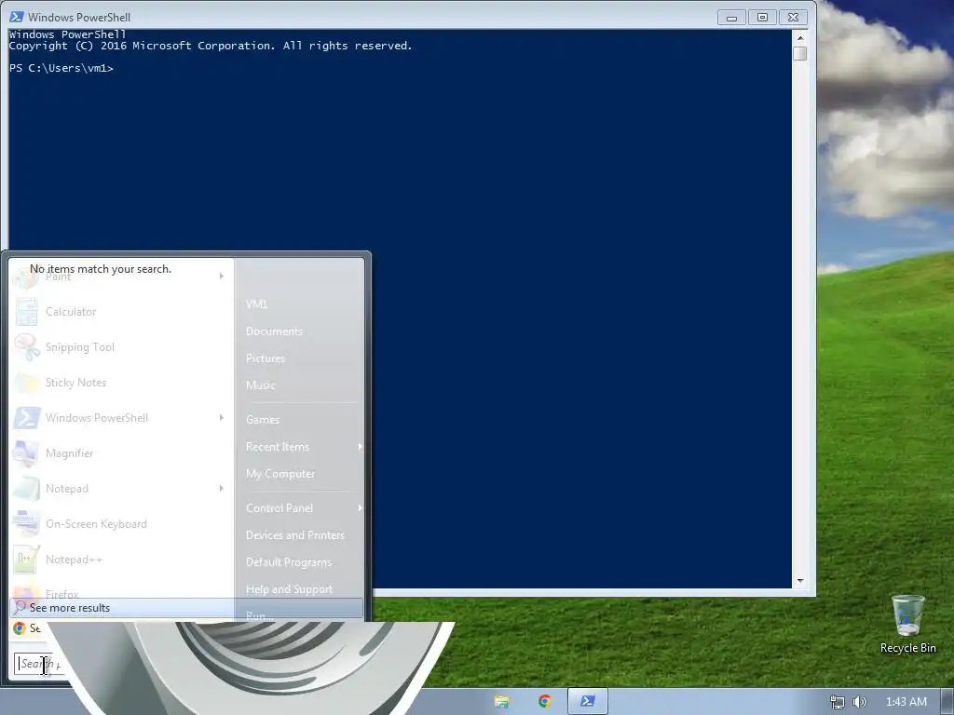Open the Recycle Bin desktop icon
Screen dimensions: 954x715
907,625
